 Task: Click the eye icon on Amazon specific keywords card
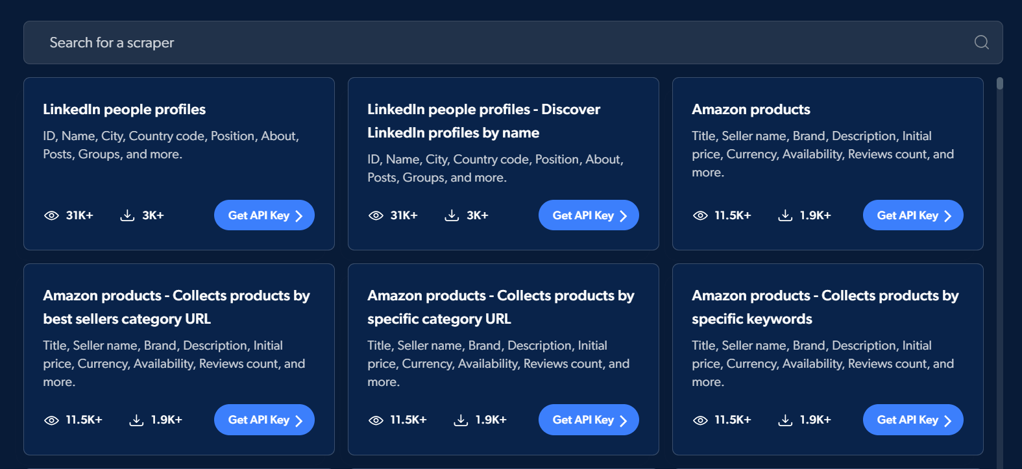pyautogui.click(x=701, y=420)
